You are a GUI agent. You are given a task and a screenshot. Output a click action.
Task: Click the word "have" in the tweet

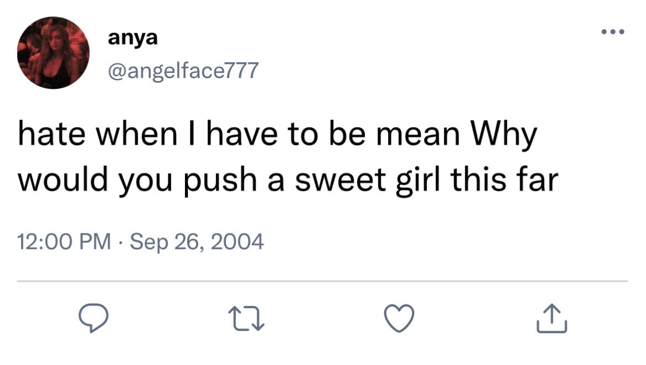click(242, 134)
